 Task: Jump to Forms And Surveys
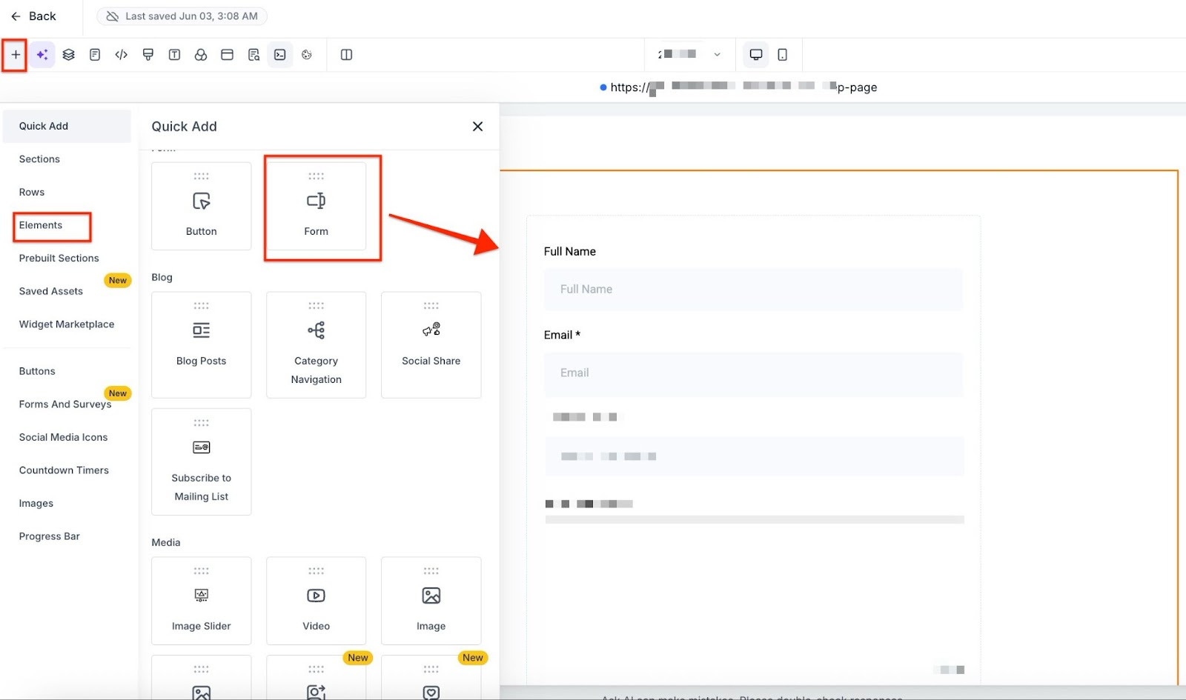65,404
